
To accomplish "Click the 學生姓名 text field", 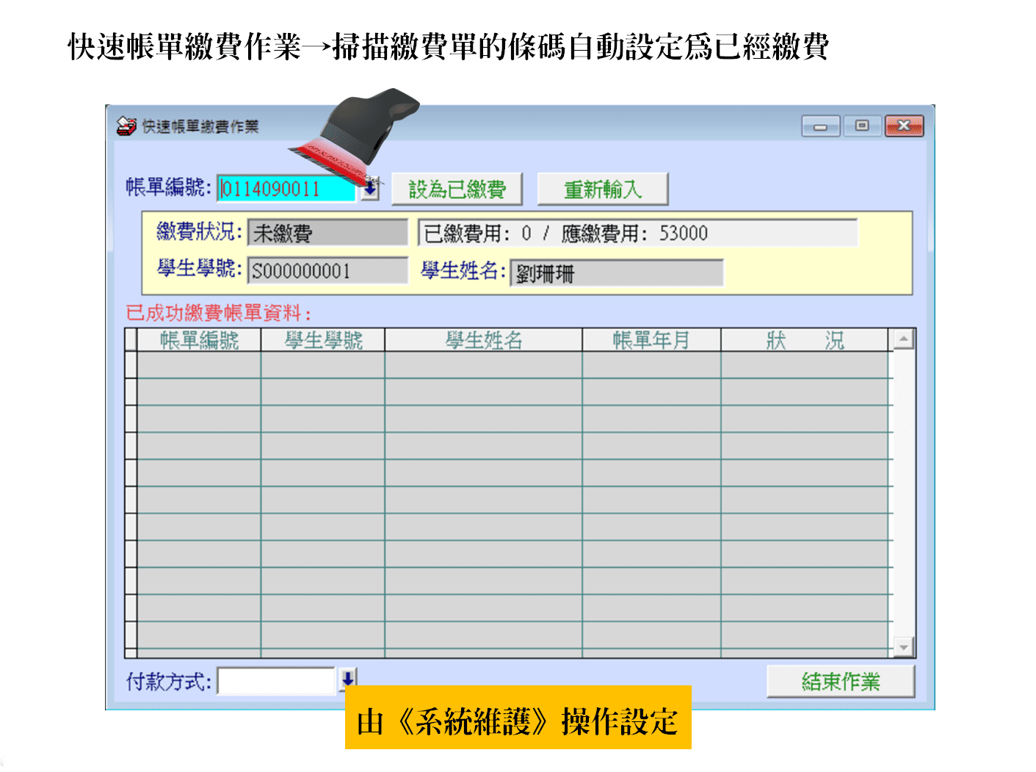I will point(617,273).
